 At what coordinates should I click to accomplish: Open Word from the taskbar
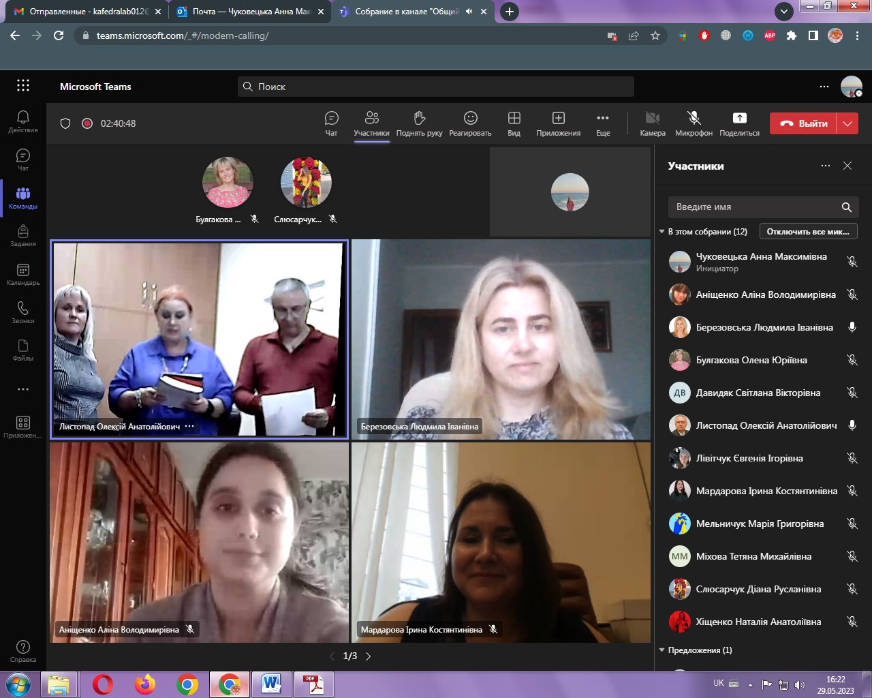coord(272,684)
